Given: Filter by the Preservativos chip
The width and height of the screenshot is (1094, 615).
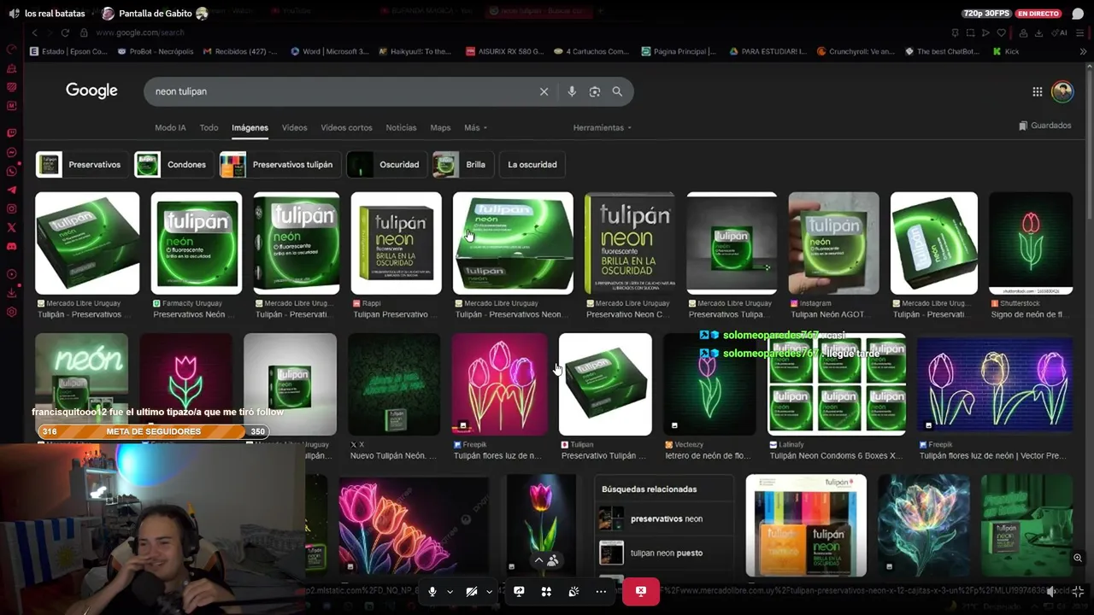Looking at the screenshot, I should (x=82, y=165).
